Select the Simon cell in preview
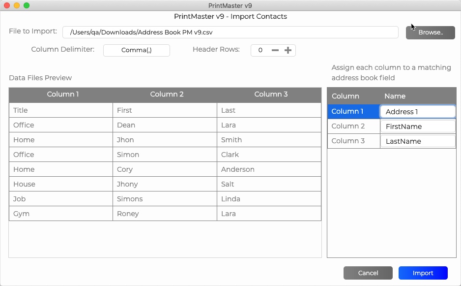Image resolution: width=461 pixels, height=286 pixels. tap(165, 155)
